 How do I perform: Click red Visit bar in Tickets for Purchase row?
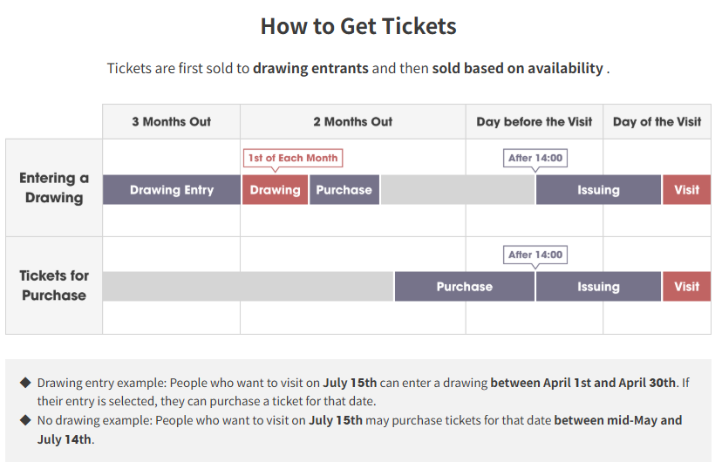click(686, 287)
